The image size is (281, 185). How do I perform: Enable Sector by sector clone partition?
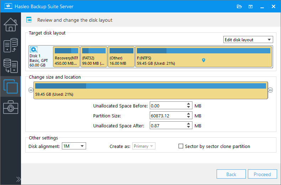click(x=181, y=146)
